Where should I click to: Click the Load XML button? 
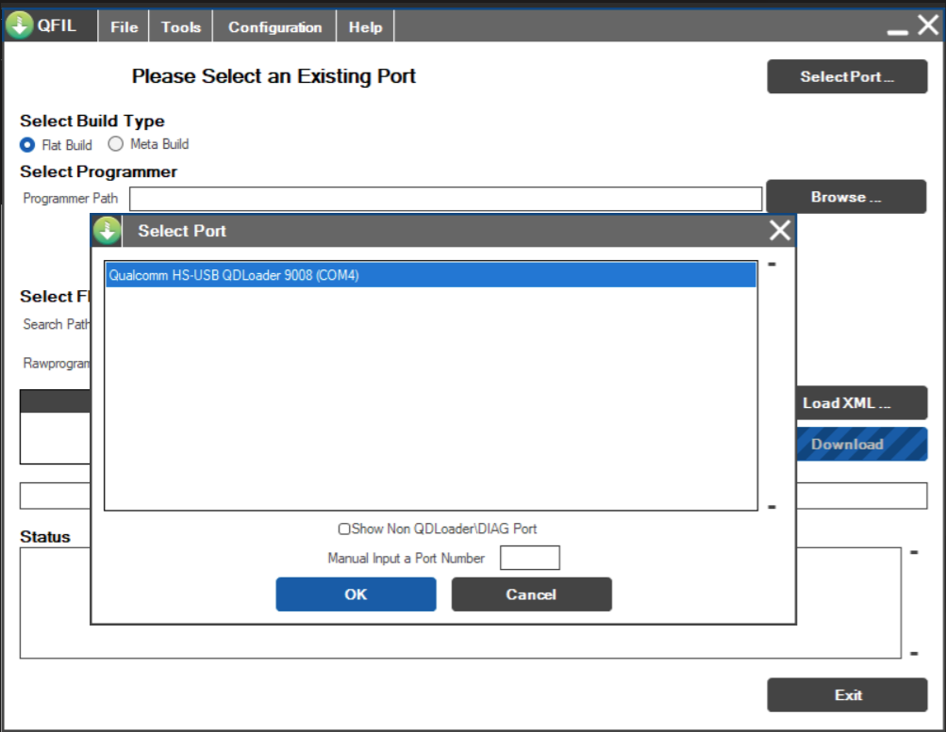861,403
